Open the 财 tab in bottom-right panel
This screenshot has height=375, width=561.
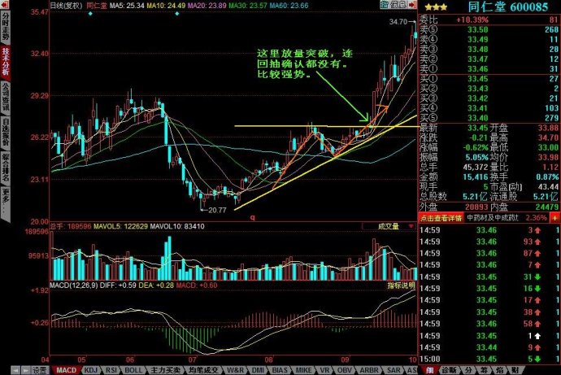point(515,370)
